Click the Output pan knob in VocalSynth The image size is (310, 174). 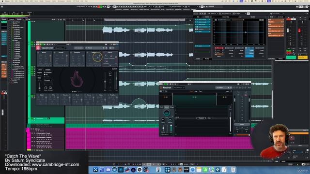pyautogui.click(x=110, y=73)
